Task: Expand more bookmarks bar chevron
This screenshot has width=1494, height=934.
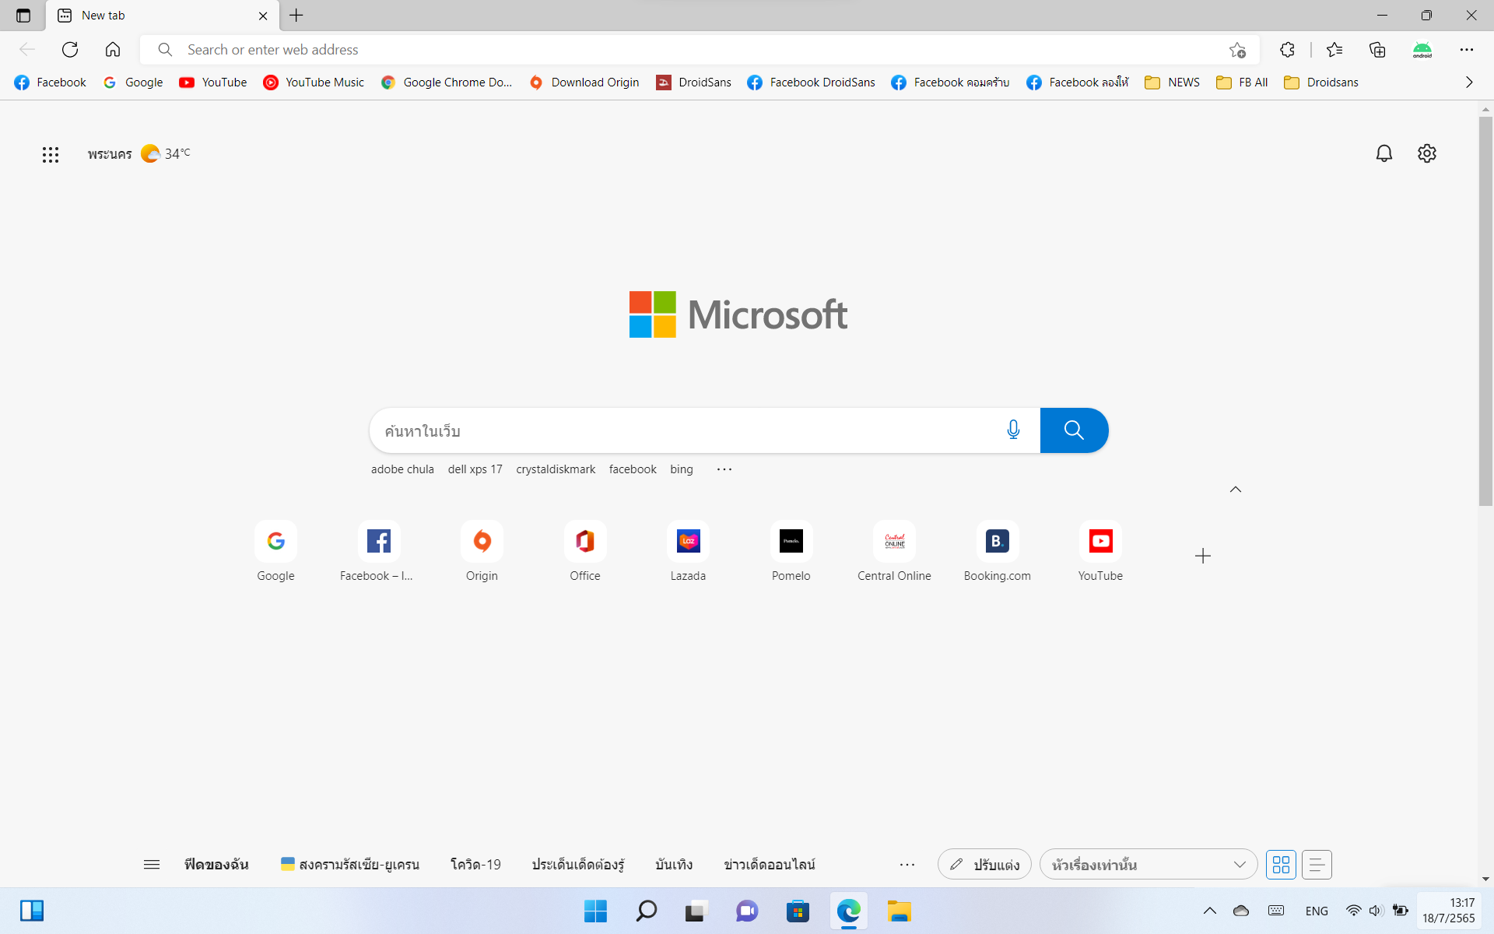Action: pyautogui.click(x=1468, y=83)
